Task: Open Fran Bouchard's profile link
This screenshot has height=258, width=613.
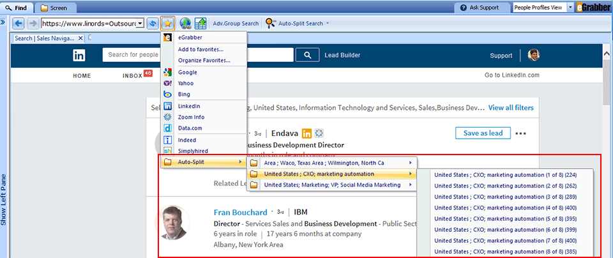Action: click(x=241, y=212)
